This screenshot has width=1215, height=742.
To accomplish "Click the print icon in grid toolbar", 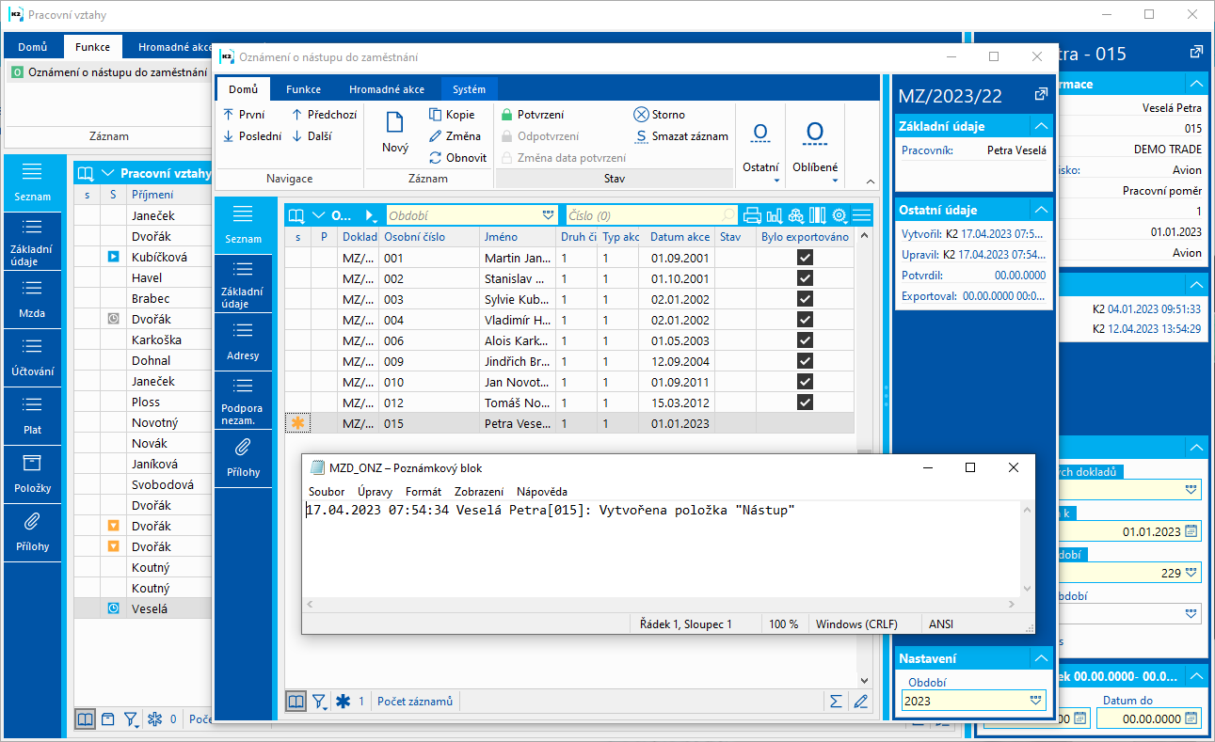I will (752, 215).
